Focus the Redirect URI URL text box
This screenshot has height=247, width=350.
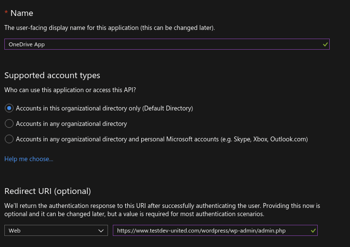207,231
